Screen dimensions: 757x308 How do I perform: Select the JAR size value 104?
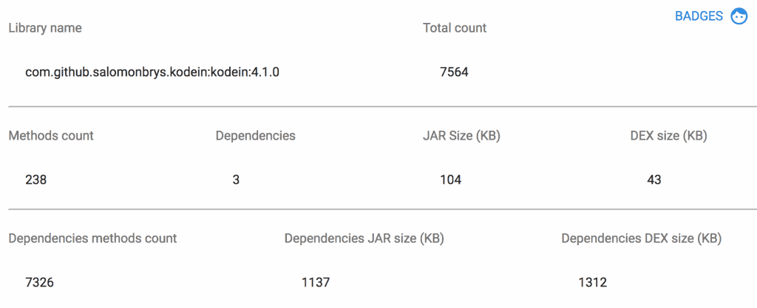(450, 180)
